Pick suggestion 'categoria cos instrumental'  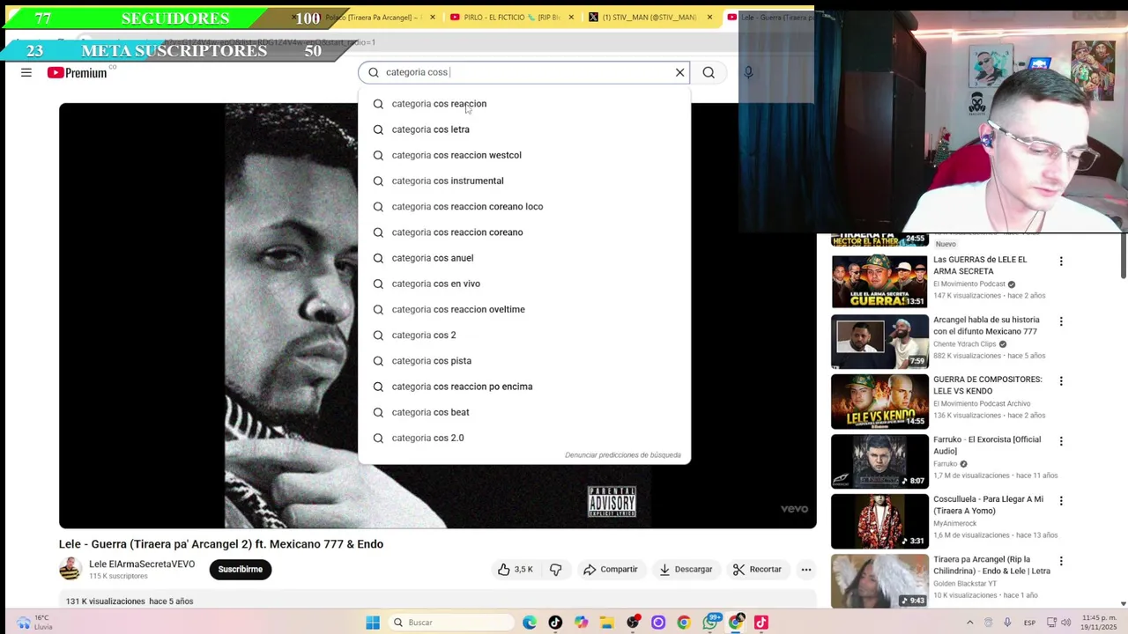coord(524,181)
